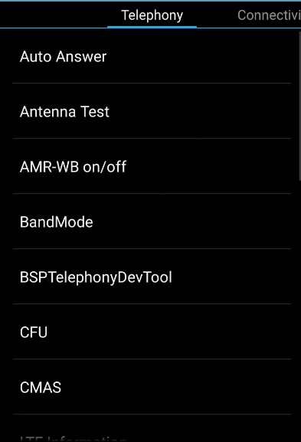This screenshot has width=301, height=442.
Task: Open the band mode selection screen
Action: pos(152,221)
